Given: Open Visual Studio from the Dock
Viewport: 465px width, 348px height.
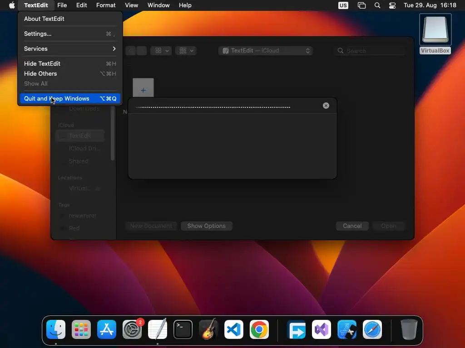Looking at the screenshot, I should coord(322,329).
